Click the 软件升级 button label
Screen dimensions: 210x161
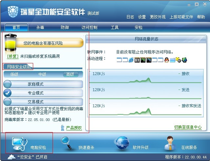click(x=140, y=147)
